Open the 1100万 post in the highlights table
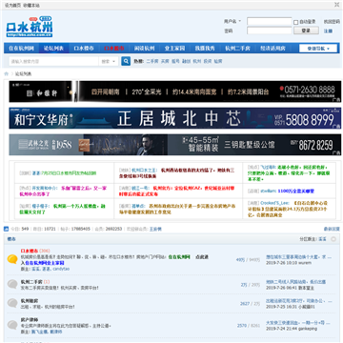Image resolution: width=343 pixels, height=343 pixels. [x=295, y=192]
